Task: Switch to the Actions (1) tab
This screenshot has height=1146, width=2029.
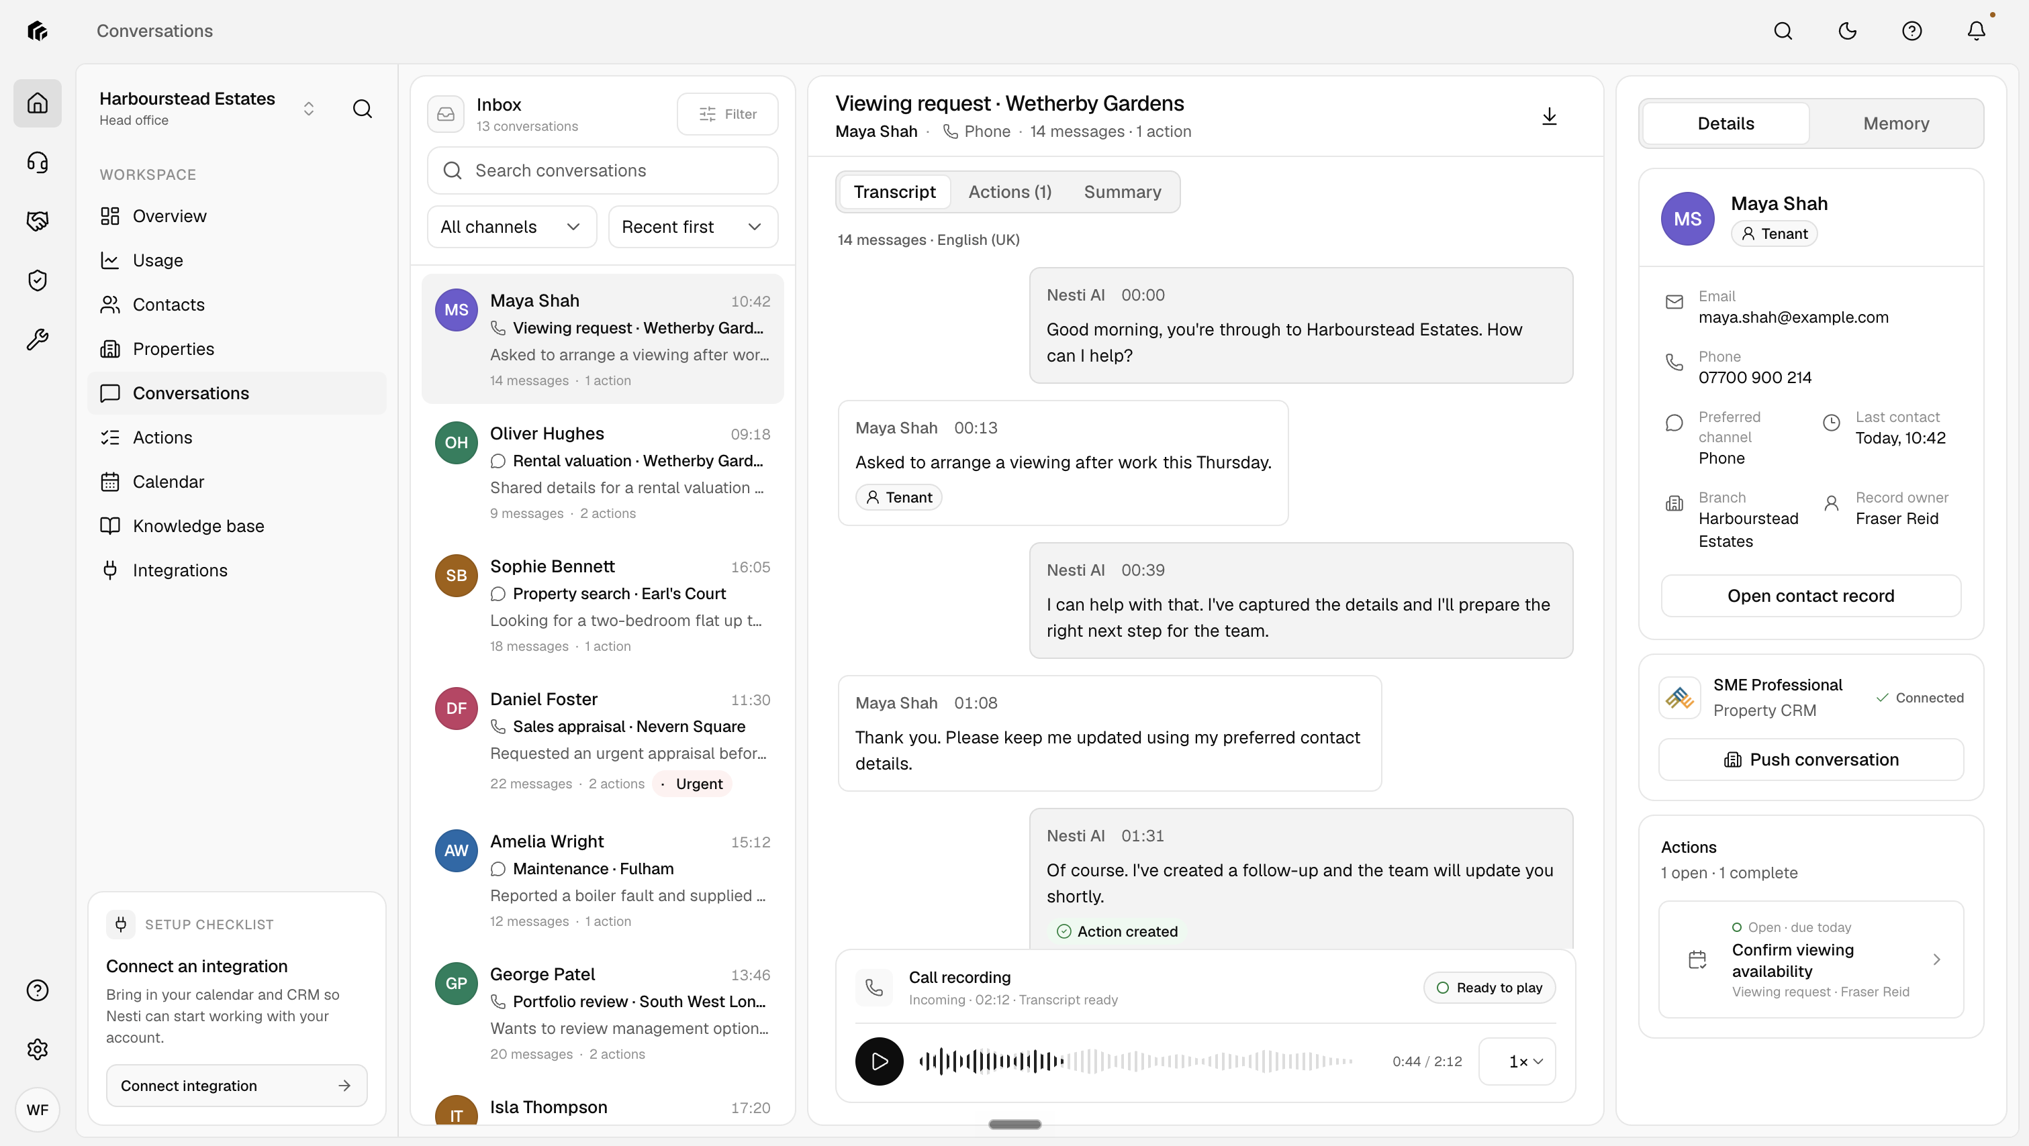Action: (1010, 192)
